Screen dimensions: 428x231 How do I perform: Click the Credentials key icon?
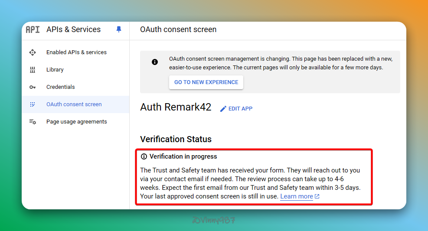click(x=33, y=87)
